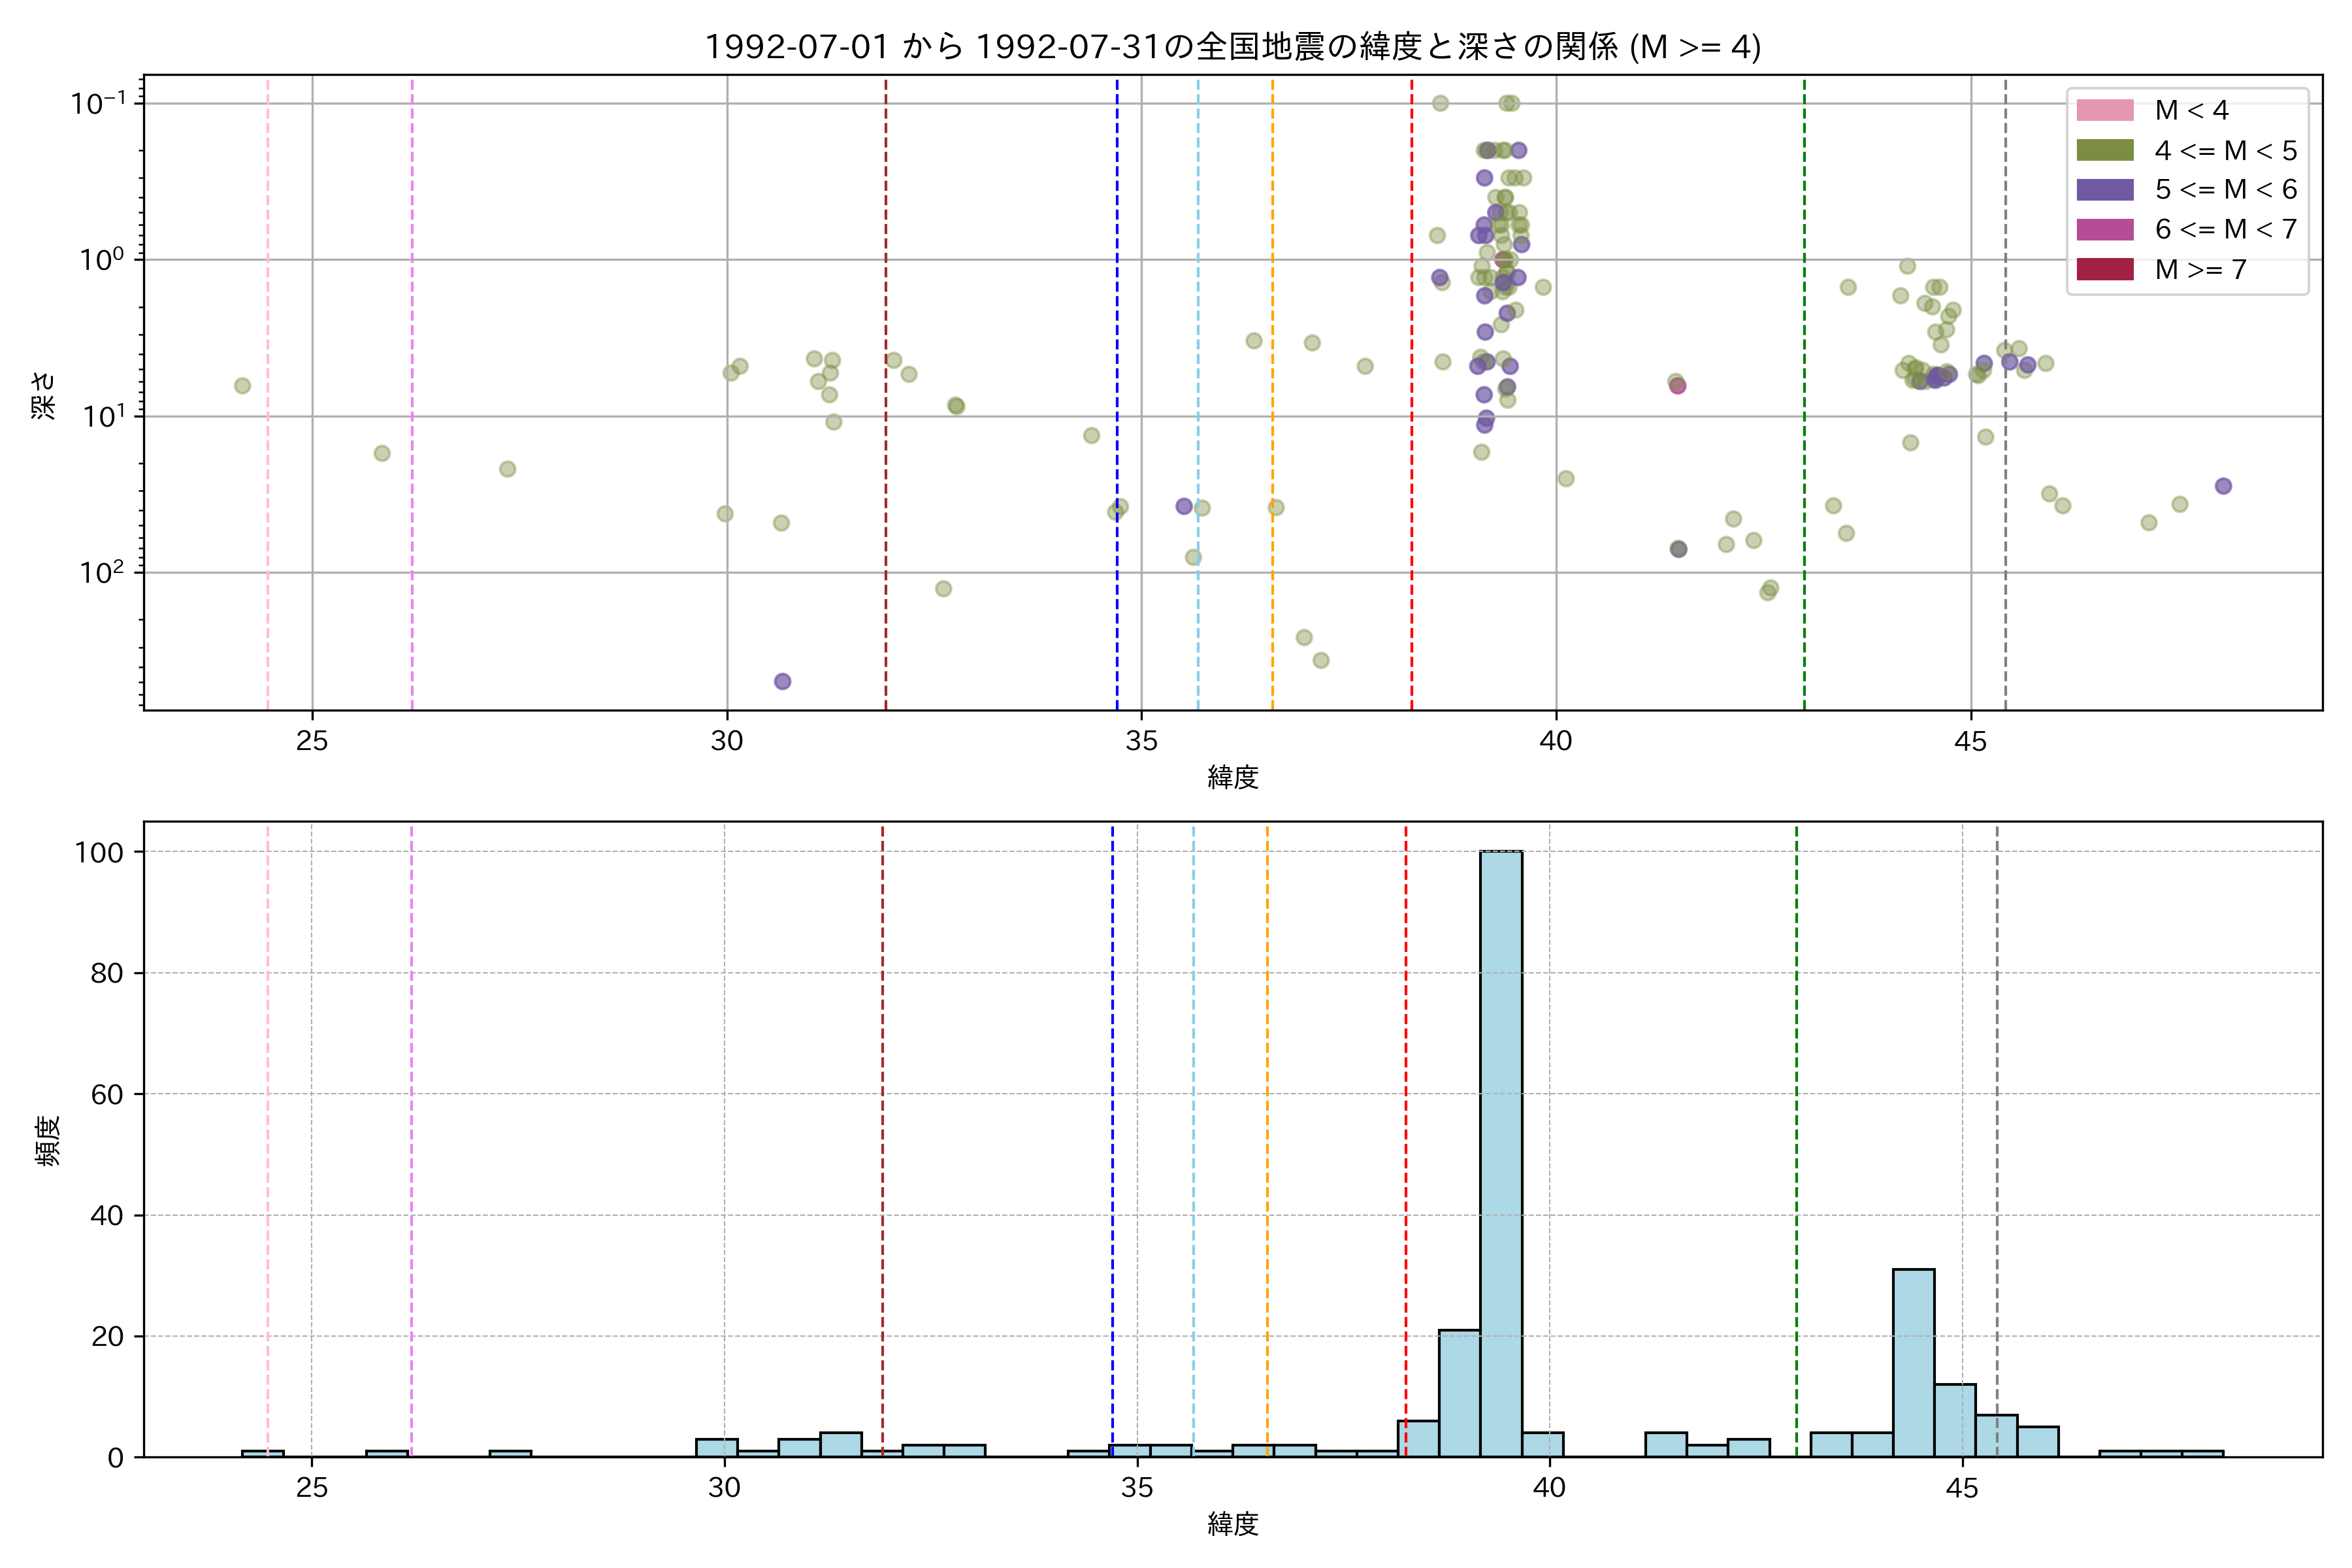2352x1568 pixels.
Task: Click the tallest histogram bar reaching 100
Action: (x=1501, y=1150)
